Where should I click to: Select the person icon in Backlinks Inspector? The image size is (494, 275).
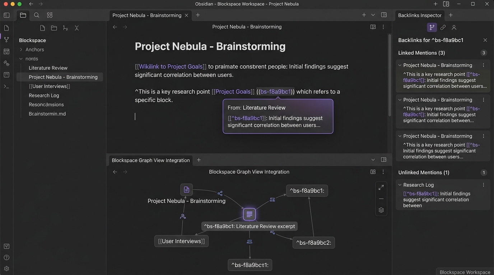[x=454, y=27]
